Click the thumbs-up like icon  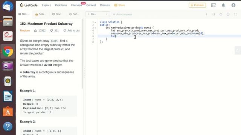click(36, 30)
